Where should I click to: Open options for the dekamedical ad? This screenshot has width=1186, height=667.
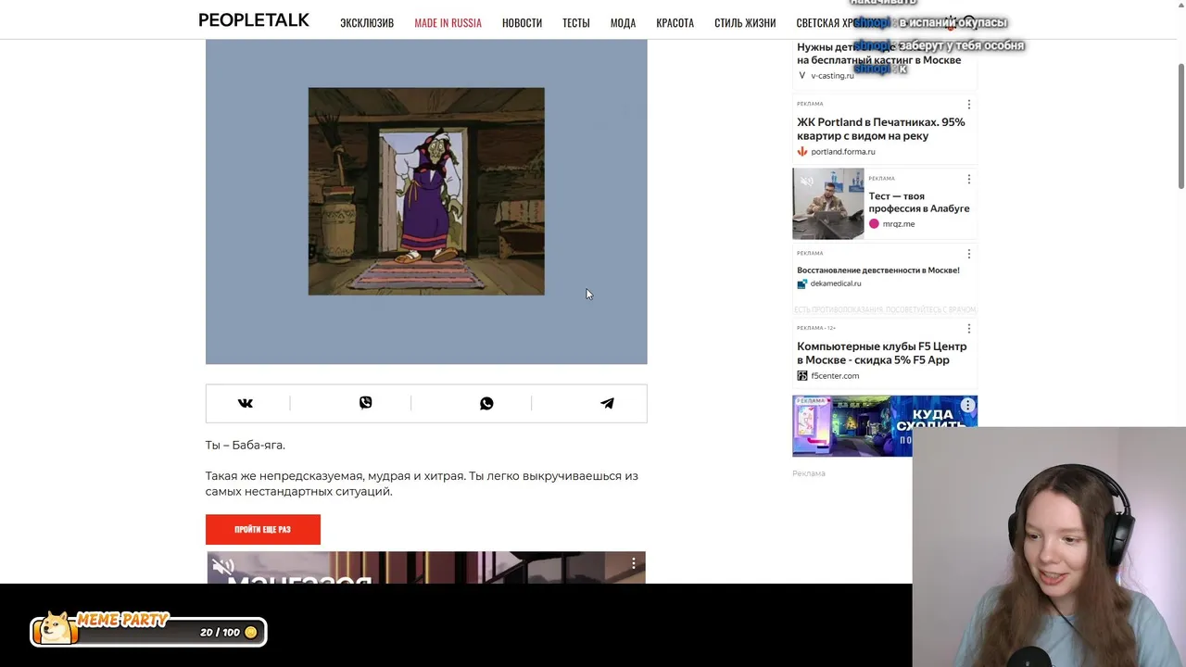click(x=969, y=254)
